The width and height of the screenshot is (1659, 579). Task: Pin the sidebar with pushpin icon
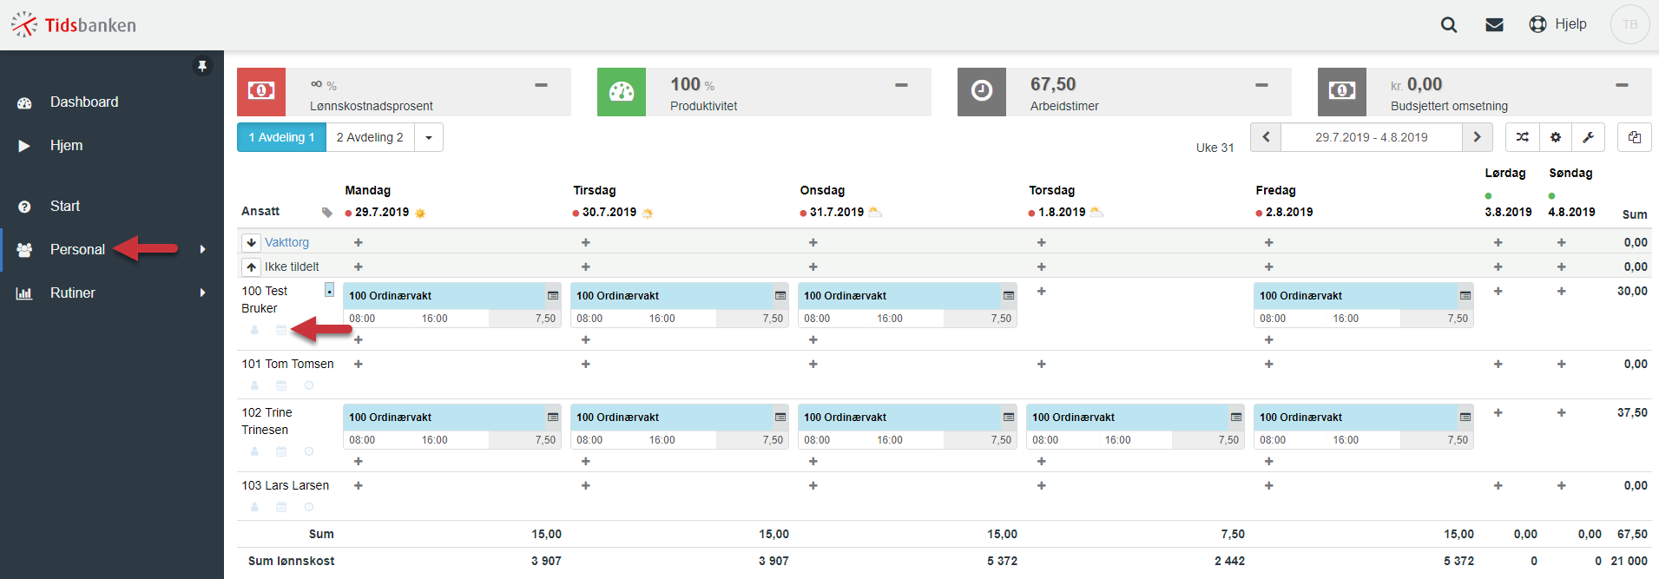click(x=202, y=66)
